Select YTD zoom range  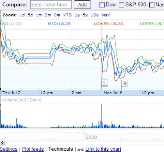coord(67,15)
